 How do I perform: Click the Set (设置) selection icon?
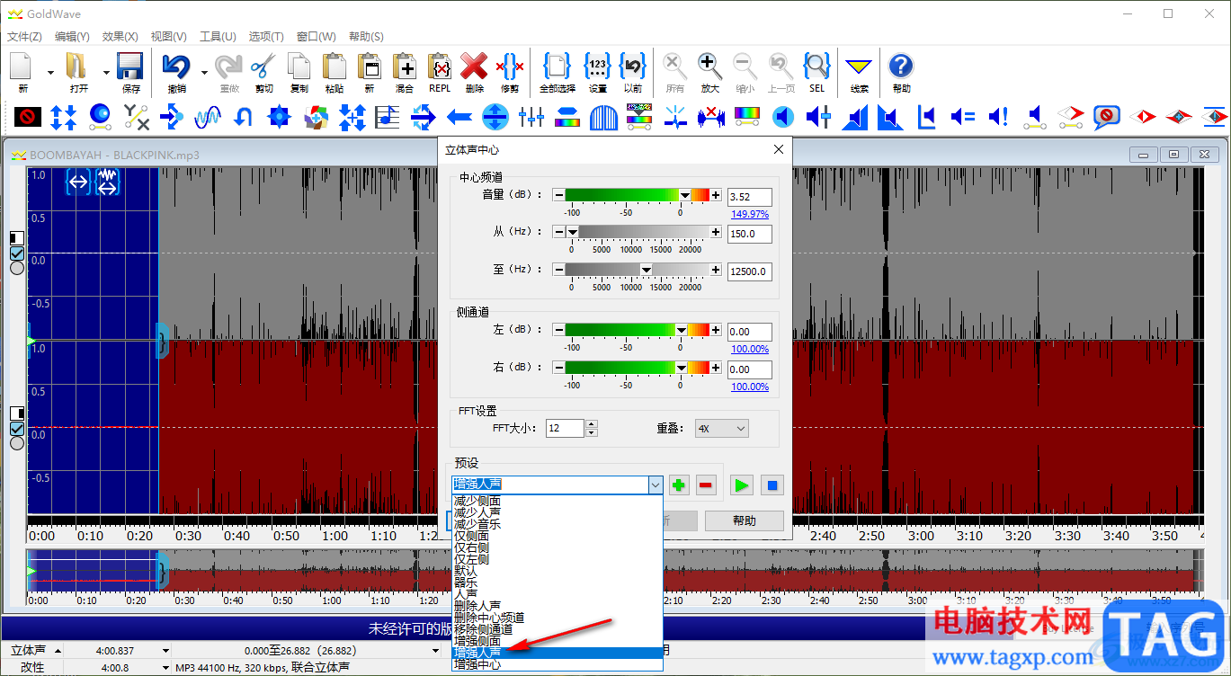tap(598, 67)
